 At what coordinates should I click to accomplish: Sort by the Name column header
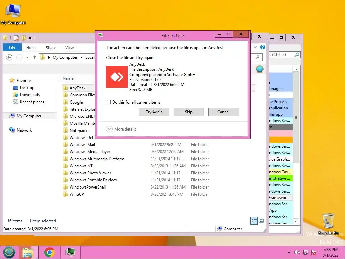68,78
